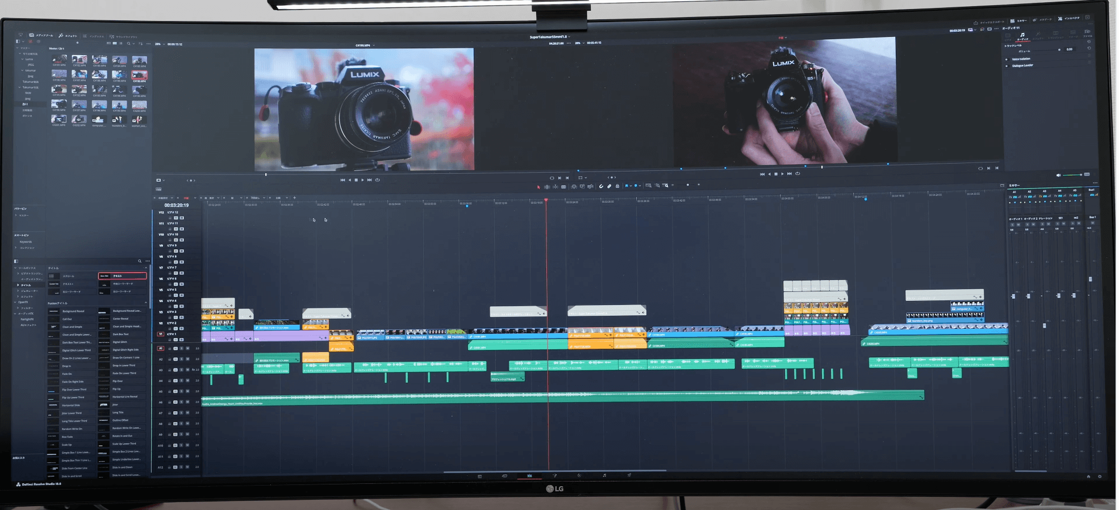This screenshot has width=1119, height=510.
Task: Toggle timeline Snapping magnet icon
Action: coord(601,186)
